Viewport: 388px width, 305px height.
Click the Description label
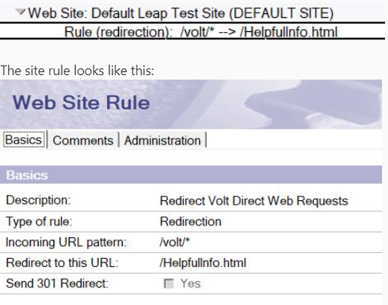pos(39,200)
